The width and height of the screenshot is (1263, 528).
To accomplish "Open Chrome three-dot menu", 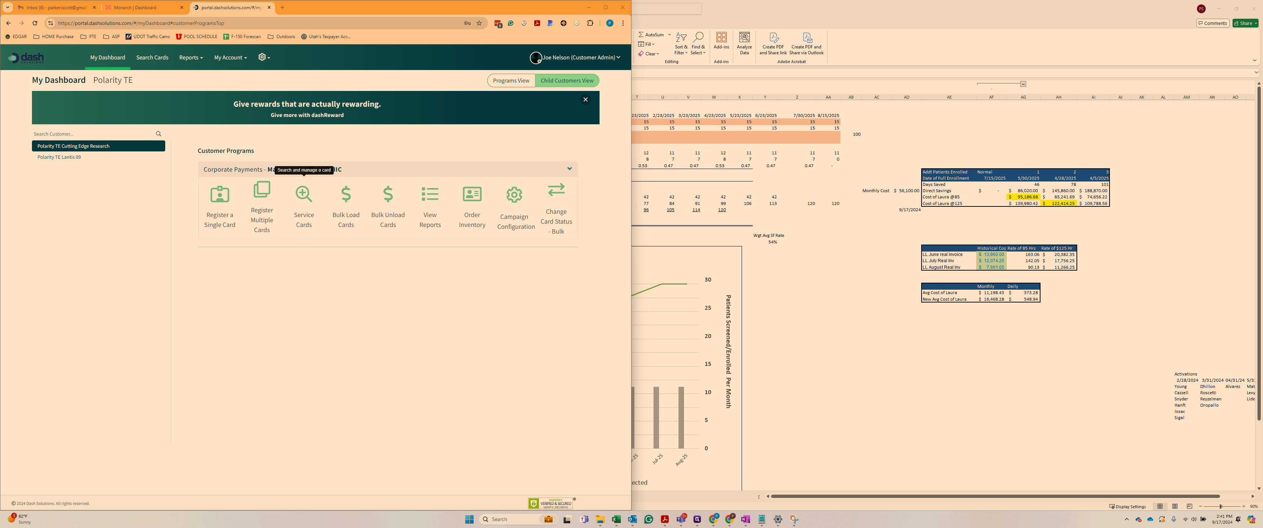I will click(623, 23).
